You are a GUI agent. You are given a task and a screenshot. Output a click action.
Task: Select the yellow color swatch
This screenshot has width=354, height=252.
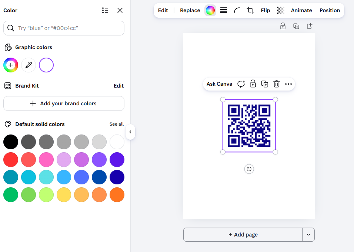coord(64,195)
